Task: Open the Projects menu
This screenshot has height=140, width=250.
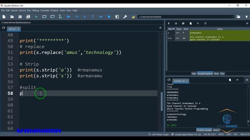Action: [55, 10]
